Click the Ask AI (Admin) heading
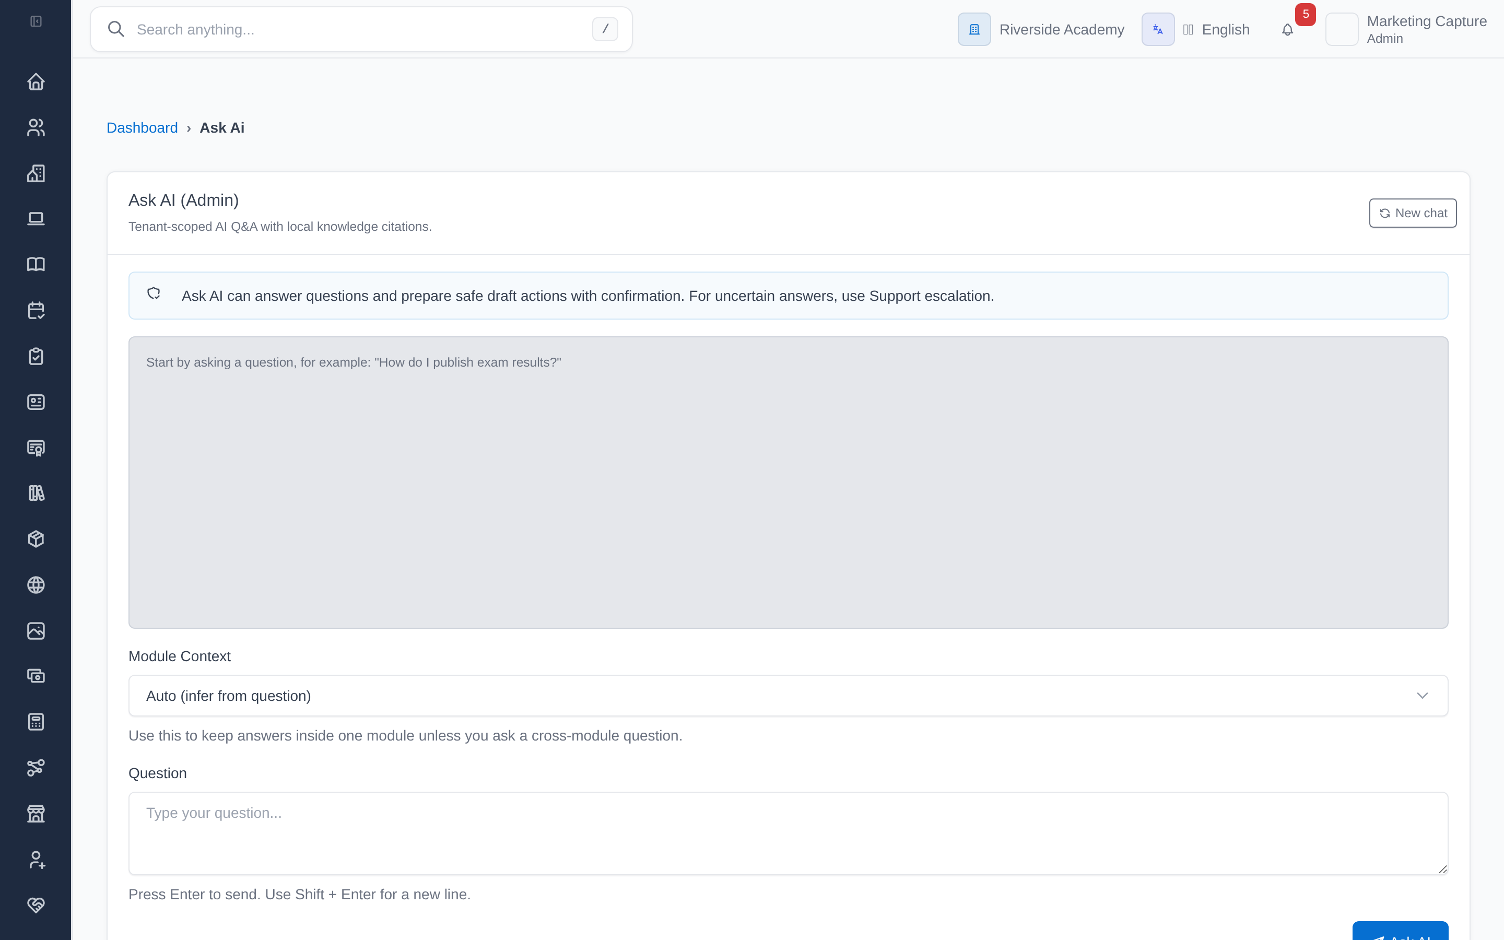The image size is (1504, 940). click(183, 200)
